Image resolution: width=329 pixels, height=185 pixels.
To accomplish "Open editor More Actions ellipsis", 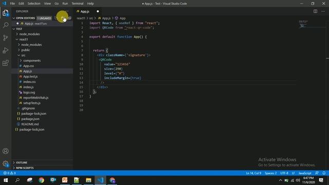I will click(x=323, y=11).
